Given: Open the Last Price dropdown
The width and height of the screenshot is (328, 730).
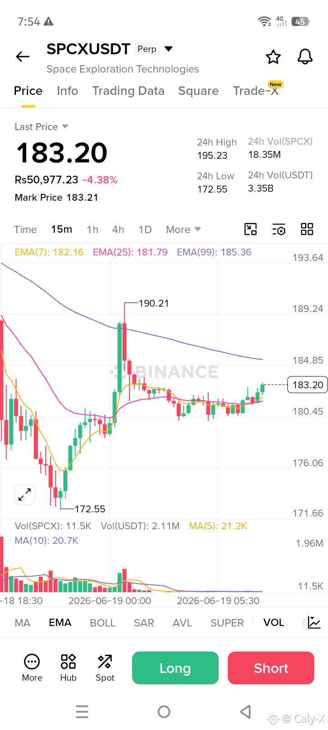Looking at the screenshot, I should pos(41,126).
